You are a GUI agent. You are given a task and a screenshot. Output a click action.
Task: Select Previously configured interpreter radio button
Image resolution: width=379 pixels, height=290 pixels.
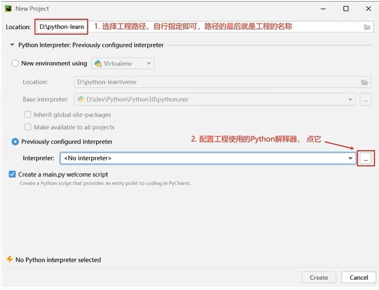(x=15, y=142)
